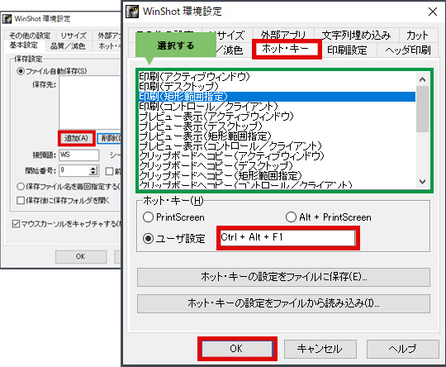Click the Ctrl + Alt + F1 hotkey field
The height and width of the screenshot is (367, 446).
[x=288, y=238]
